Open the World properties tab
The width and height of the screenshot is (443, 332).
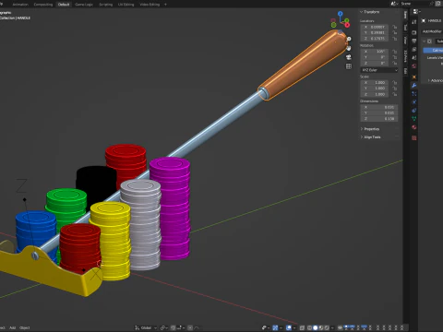[x=414, y=65]
